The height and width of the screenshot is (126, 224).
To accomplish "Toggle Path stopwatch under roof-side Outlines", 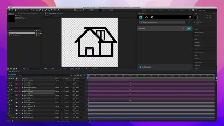I will [24, 86].
